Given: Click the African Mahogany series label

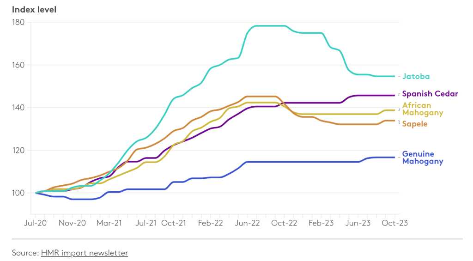Looking at the screenshot, I should point(422,109).
